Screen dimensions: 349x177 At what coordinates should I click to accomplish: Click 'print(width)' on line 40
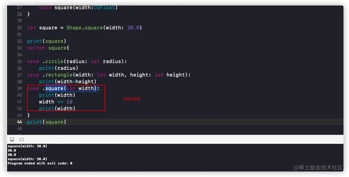(x=57, y=95)
